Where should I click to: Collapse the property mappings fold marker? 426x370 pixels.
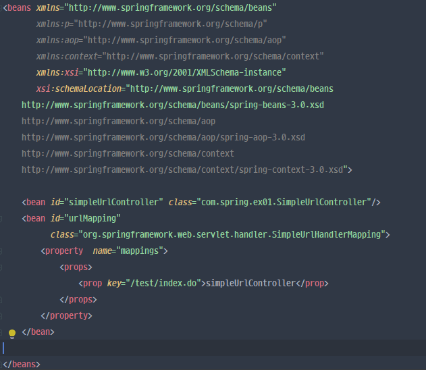[1, 251]
